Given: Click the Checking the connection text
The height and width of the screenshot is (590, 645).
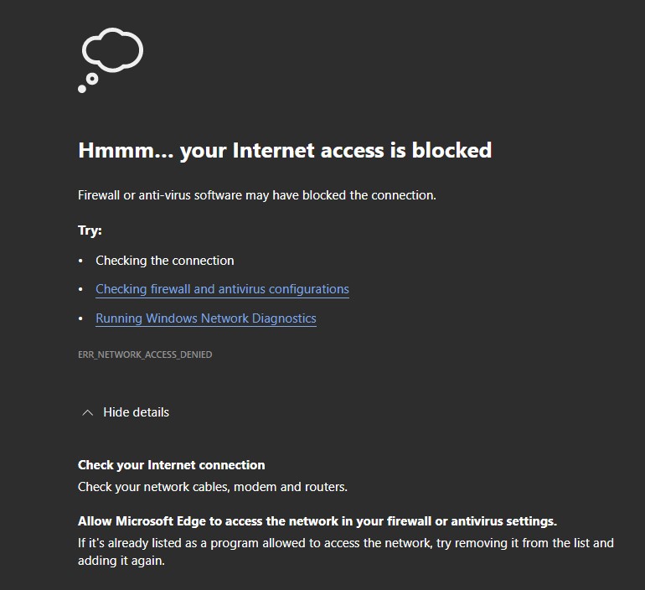Looking at the screenshot, I should (165, 261).
